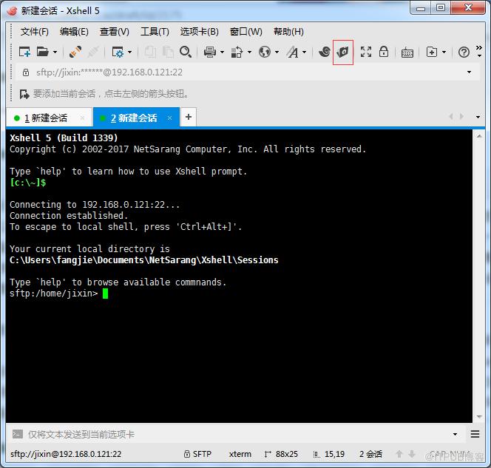Screen dimensions: 491x468
Task: Open Help question mark icon
Action: 464,52
